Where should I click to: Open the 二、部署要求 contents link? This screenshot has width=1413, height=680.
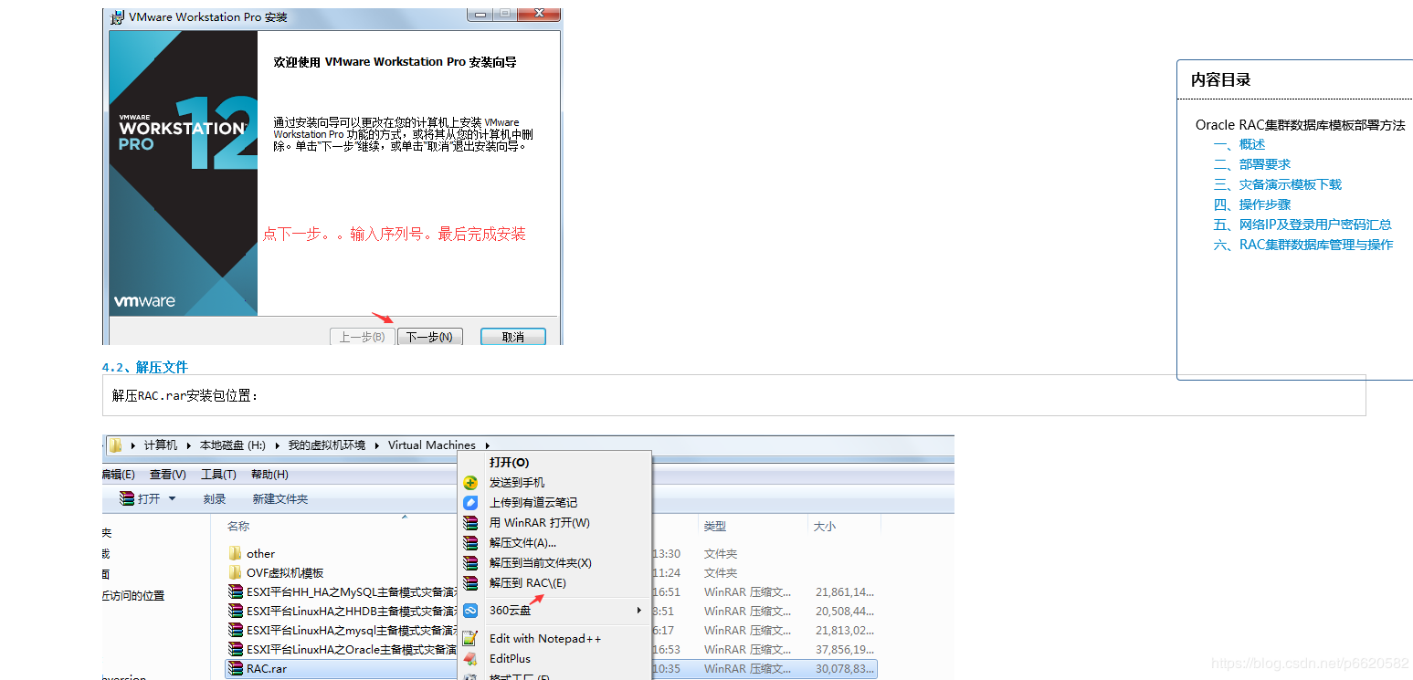click(1252, 164)
